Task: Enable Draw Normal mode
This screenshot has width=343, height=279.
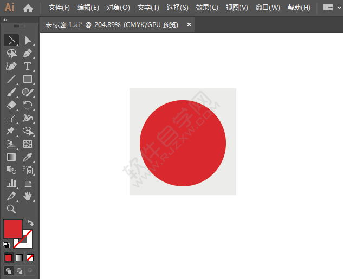Action: click(9, 271)
